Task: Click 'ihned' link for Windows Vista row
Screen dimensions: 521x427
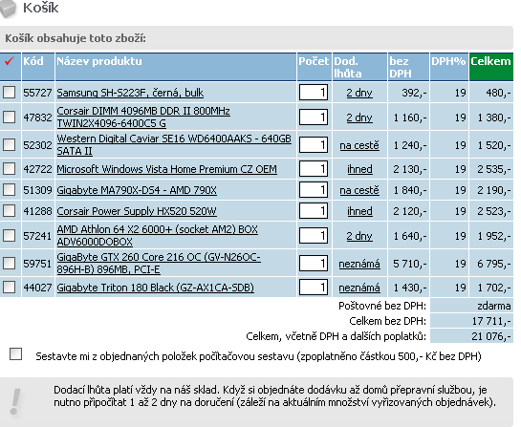Action: pyautogui.click(x=359, y=169)
